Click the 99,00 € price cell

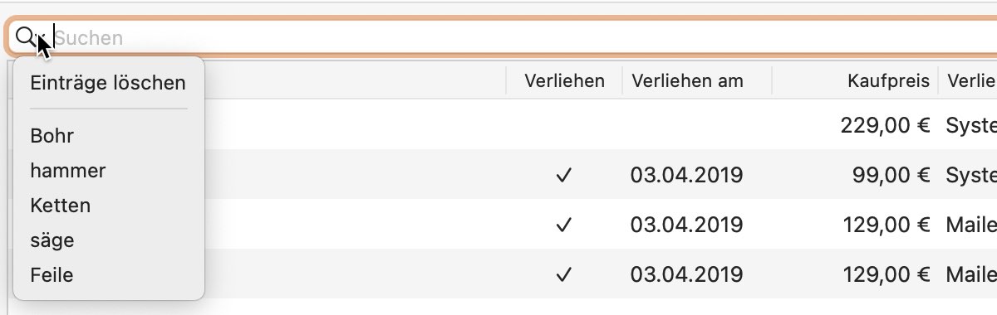tap(891, 176)
